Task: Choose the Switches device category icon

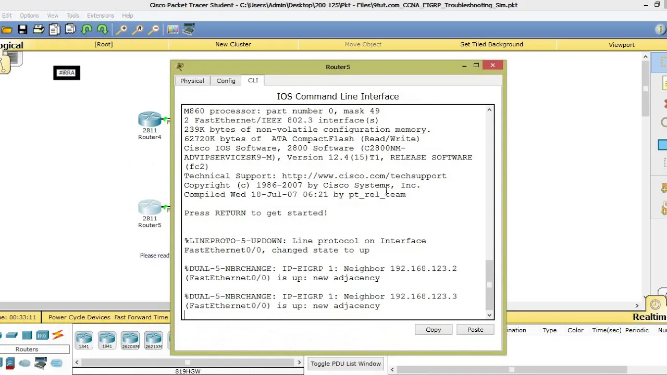Action: (x=11, y=335)
